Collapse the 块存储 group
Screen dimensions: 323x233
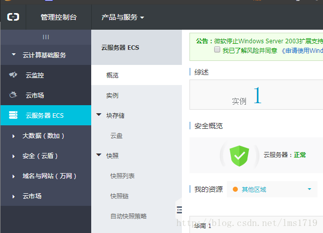point(99,115)
